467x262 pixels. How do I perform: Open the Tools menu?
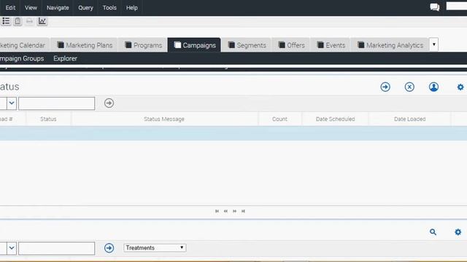tap(109, 8)
